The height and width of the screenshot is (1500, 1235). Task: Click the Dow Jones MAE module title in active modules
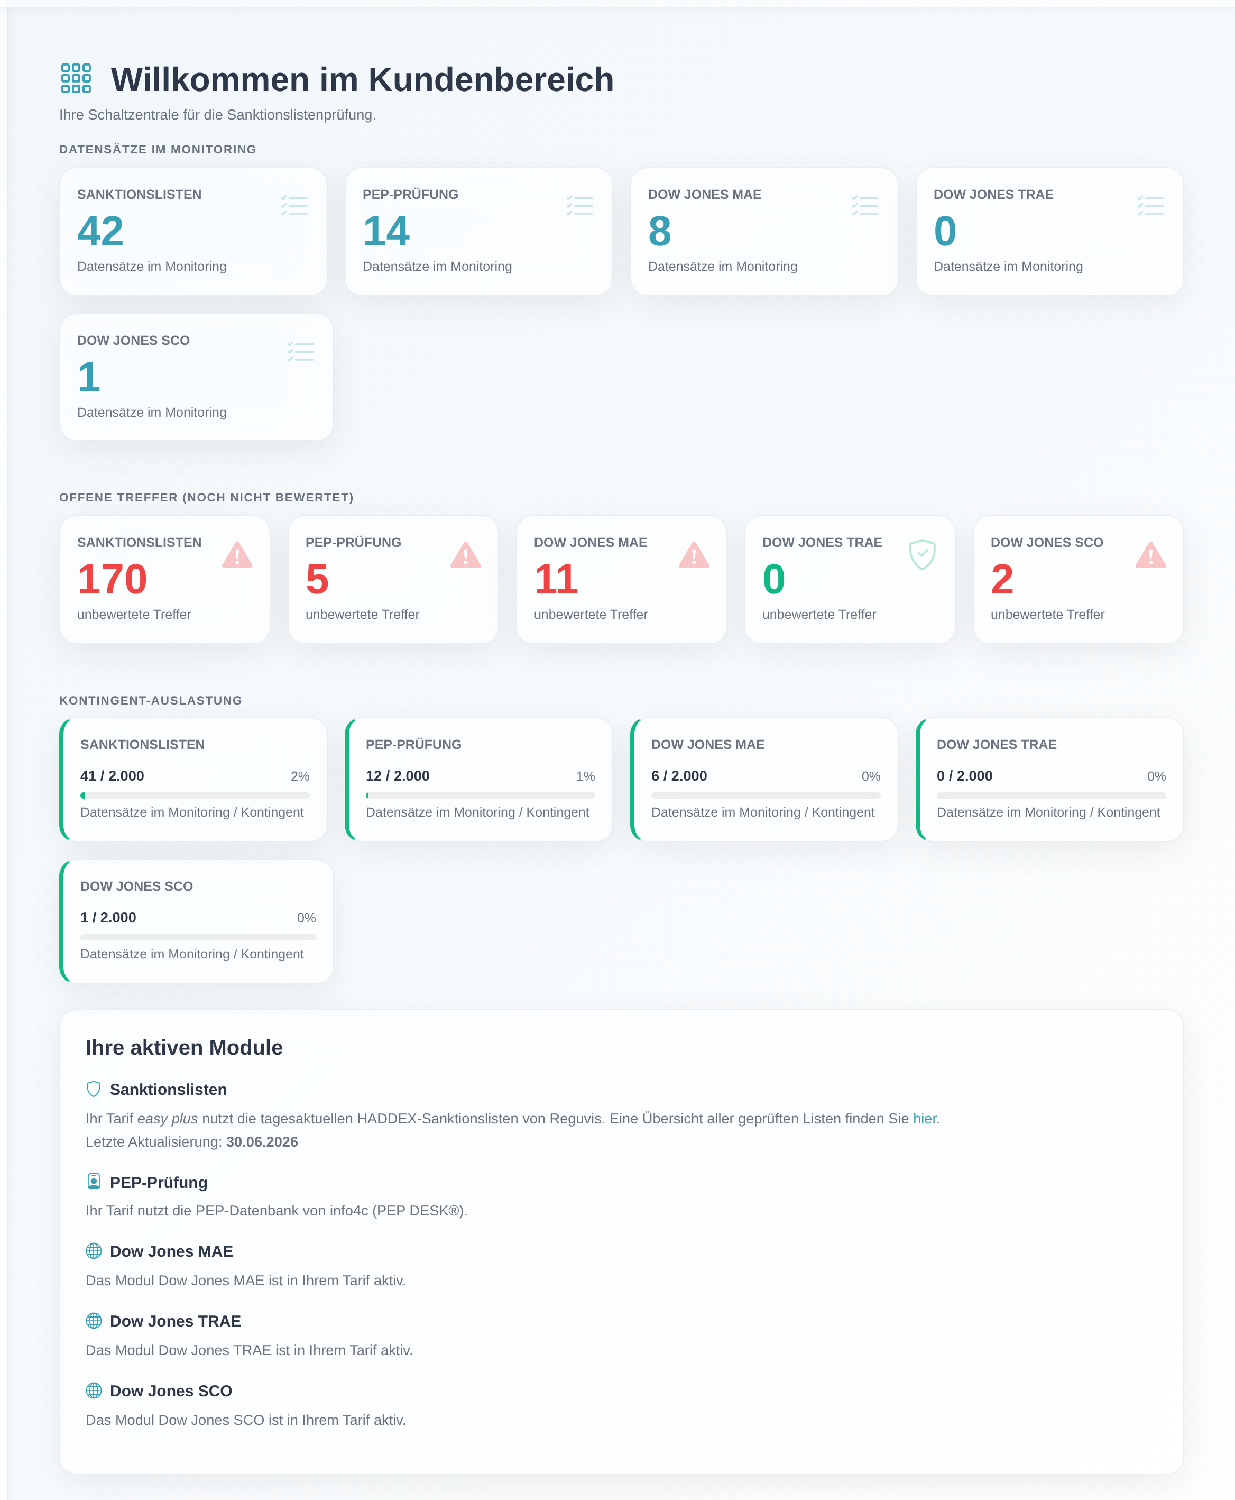pos(171,1251)
